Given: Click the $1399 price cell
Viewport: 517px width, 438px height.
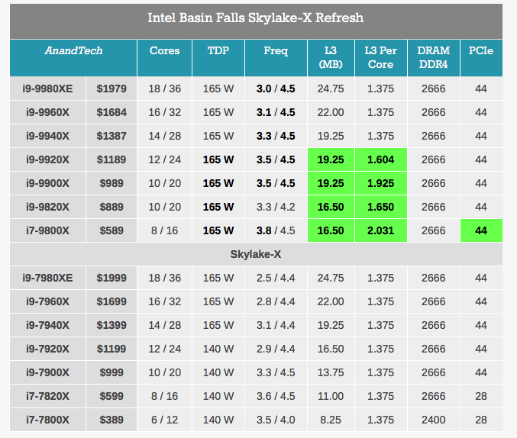Looking at the screenshot, I should point(111,325).
